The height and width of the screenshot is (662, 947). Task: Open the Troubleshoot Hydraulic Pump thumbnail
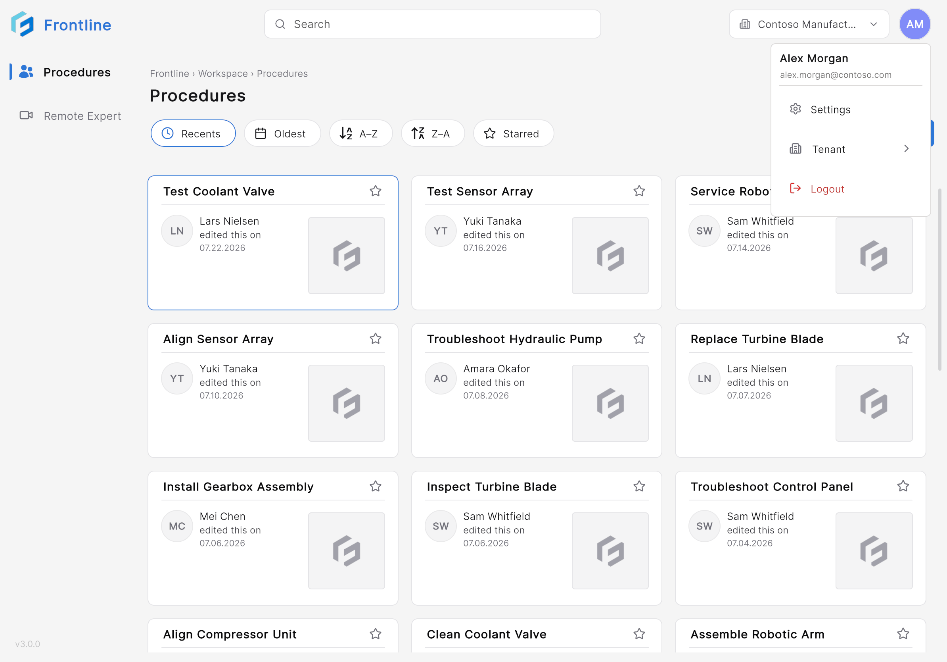(x=610, y=403)
